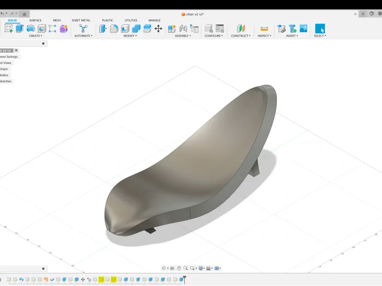Open the CONFIGURE dropdown menu
This screenshot has height=286, width=382.
[x=213, y=36]
